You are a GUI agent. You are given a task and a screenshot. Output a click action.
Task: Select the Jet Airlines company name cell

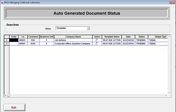tap(73, 40)
